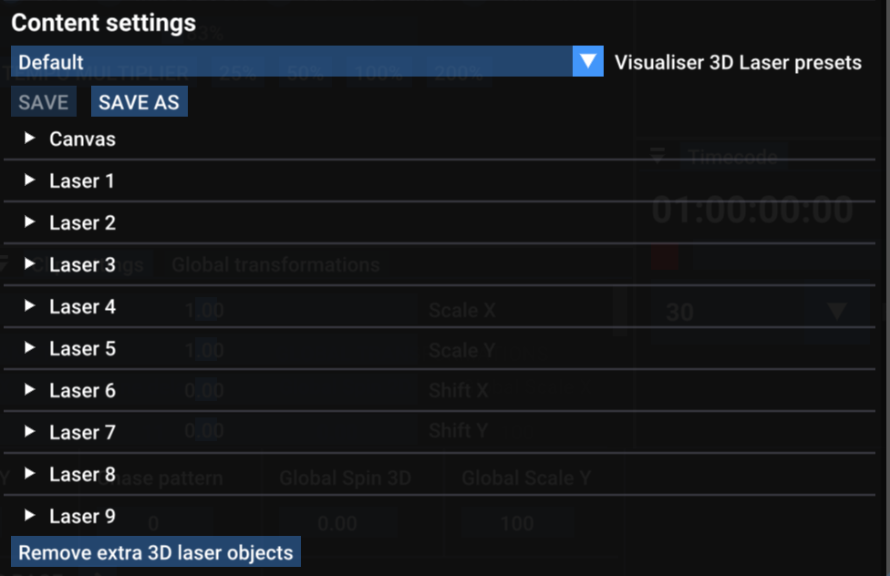Image resolution: width=890 pixels, height=576 pixels.
Task: Expand the Laser 3 disclosure triangle
Action: tap(30, 264)
